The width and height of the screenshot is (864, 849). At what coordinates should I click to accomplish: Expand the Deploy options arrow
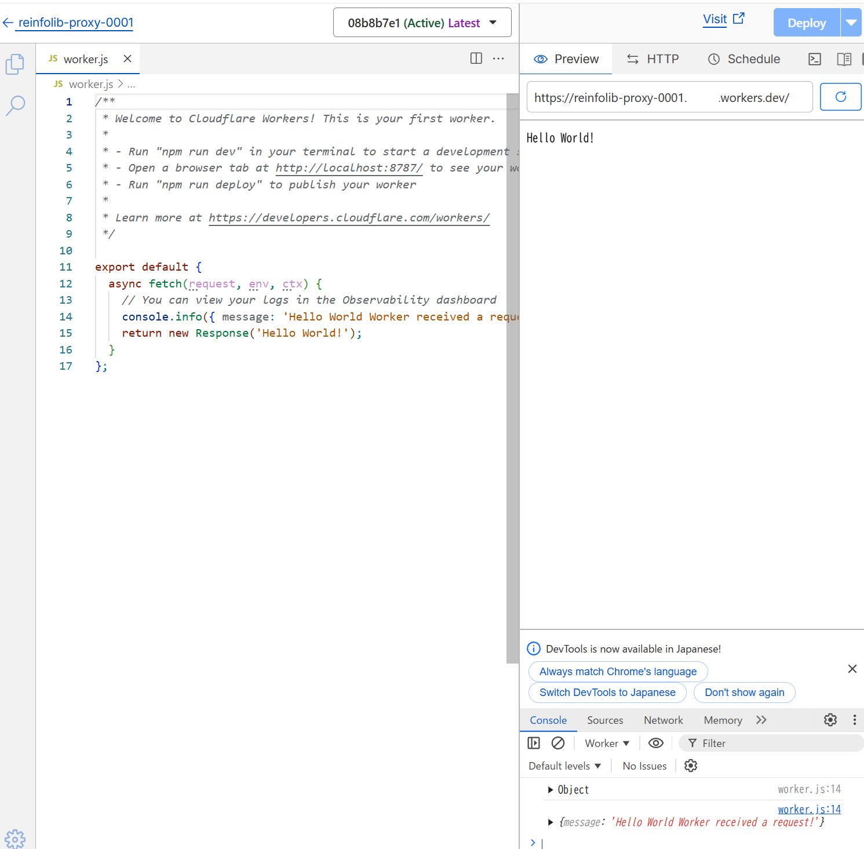851,23
